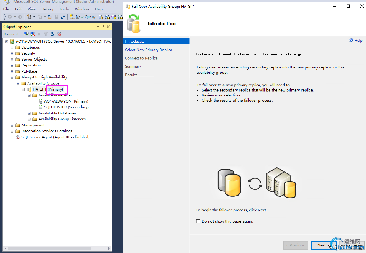
Task: Go to the Select New Primary Replica page
Action: point(148,50)
